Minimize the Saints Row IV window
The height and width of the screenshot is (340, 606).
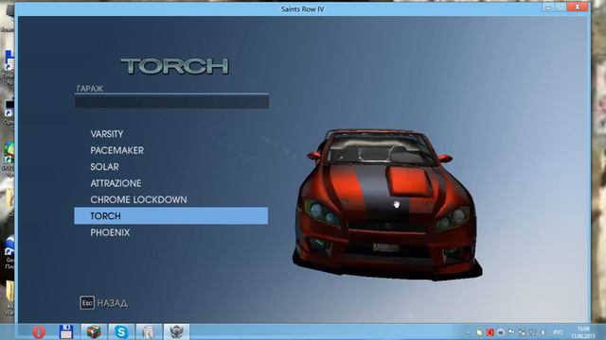(x=547, y=7)
